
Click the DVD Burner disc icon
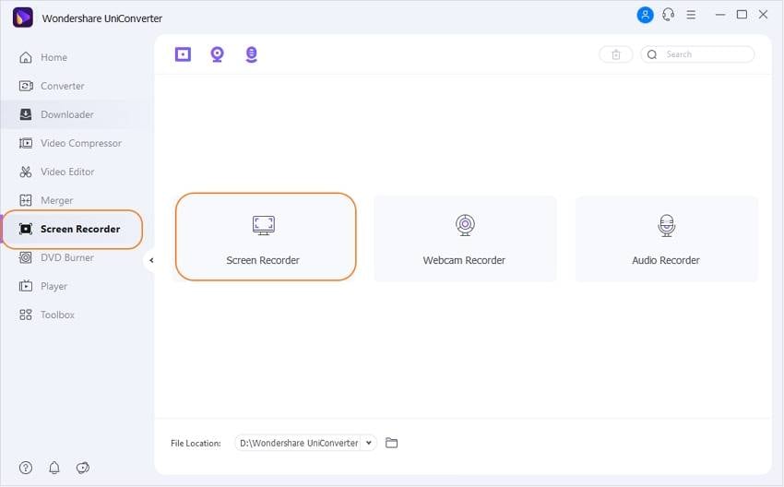[26, 257]
